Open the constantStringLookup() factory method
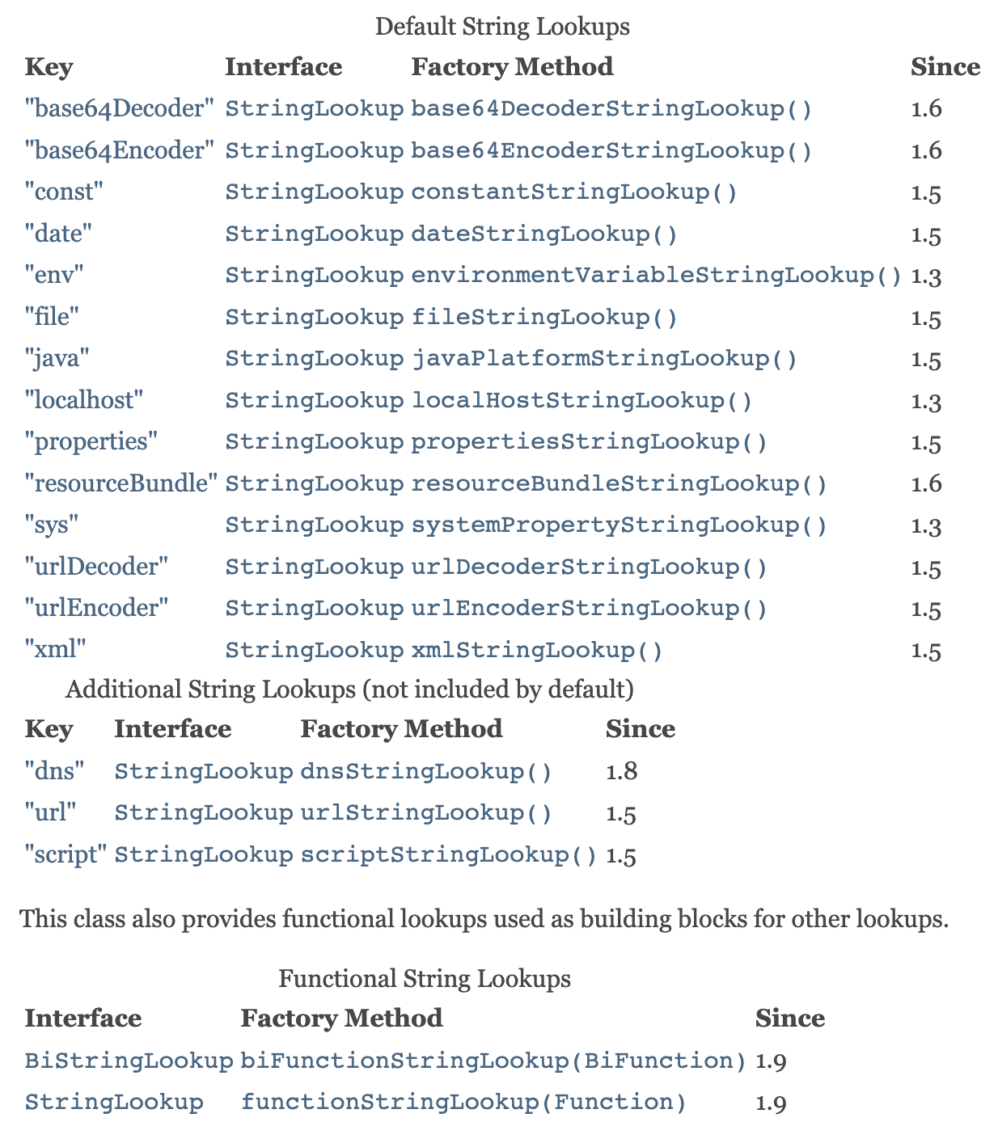This screenshot has height=1122, width=998. (x=574, y=192)
